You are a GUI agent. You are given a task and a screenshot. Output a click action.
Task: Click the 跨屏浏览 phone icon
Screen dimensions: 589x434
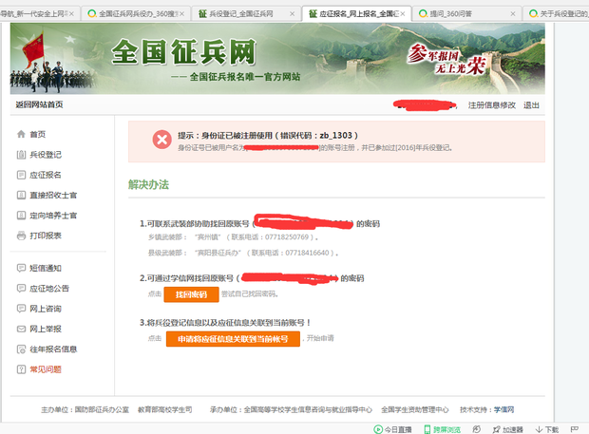tap(427, 429)
